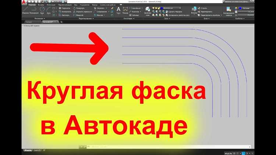
Task: Expand the Слои panel
Action: (x=167, y=18)
